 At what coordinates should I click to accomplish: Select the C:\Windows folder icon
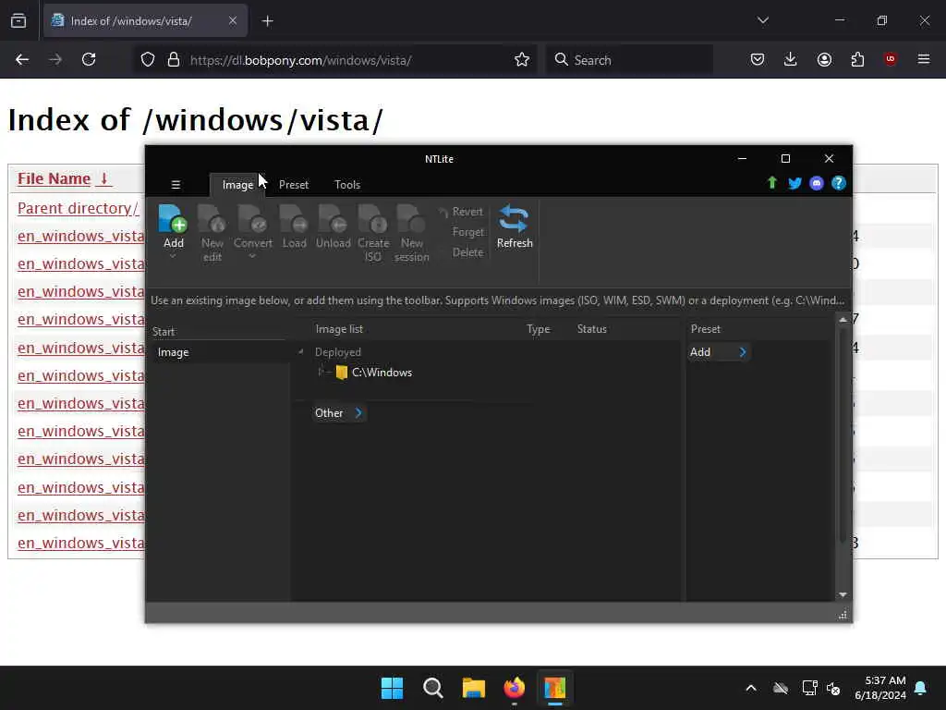click(x=342, y=373)
